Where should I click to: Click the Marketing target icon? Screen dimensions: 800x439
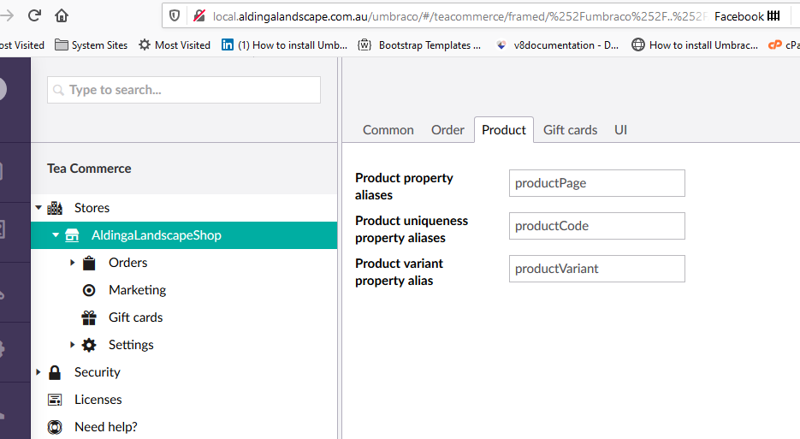pos(89,290)
